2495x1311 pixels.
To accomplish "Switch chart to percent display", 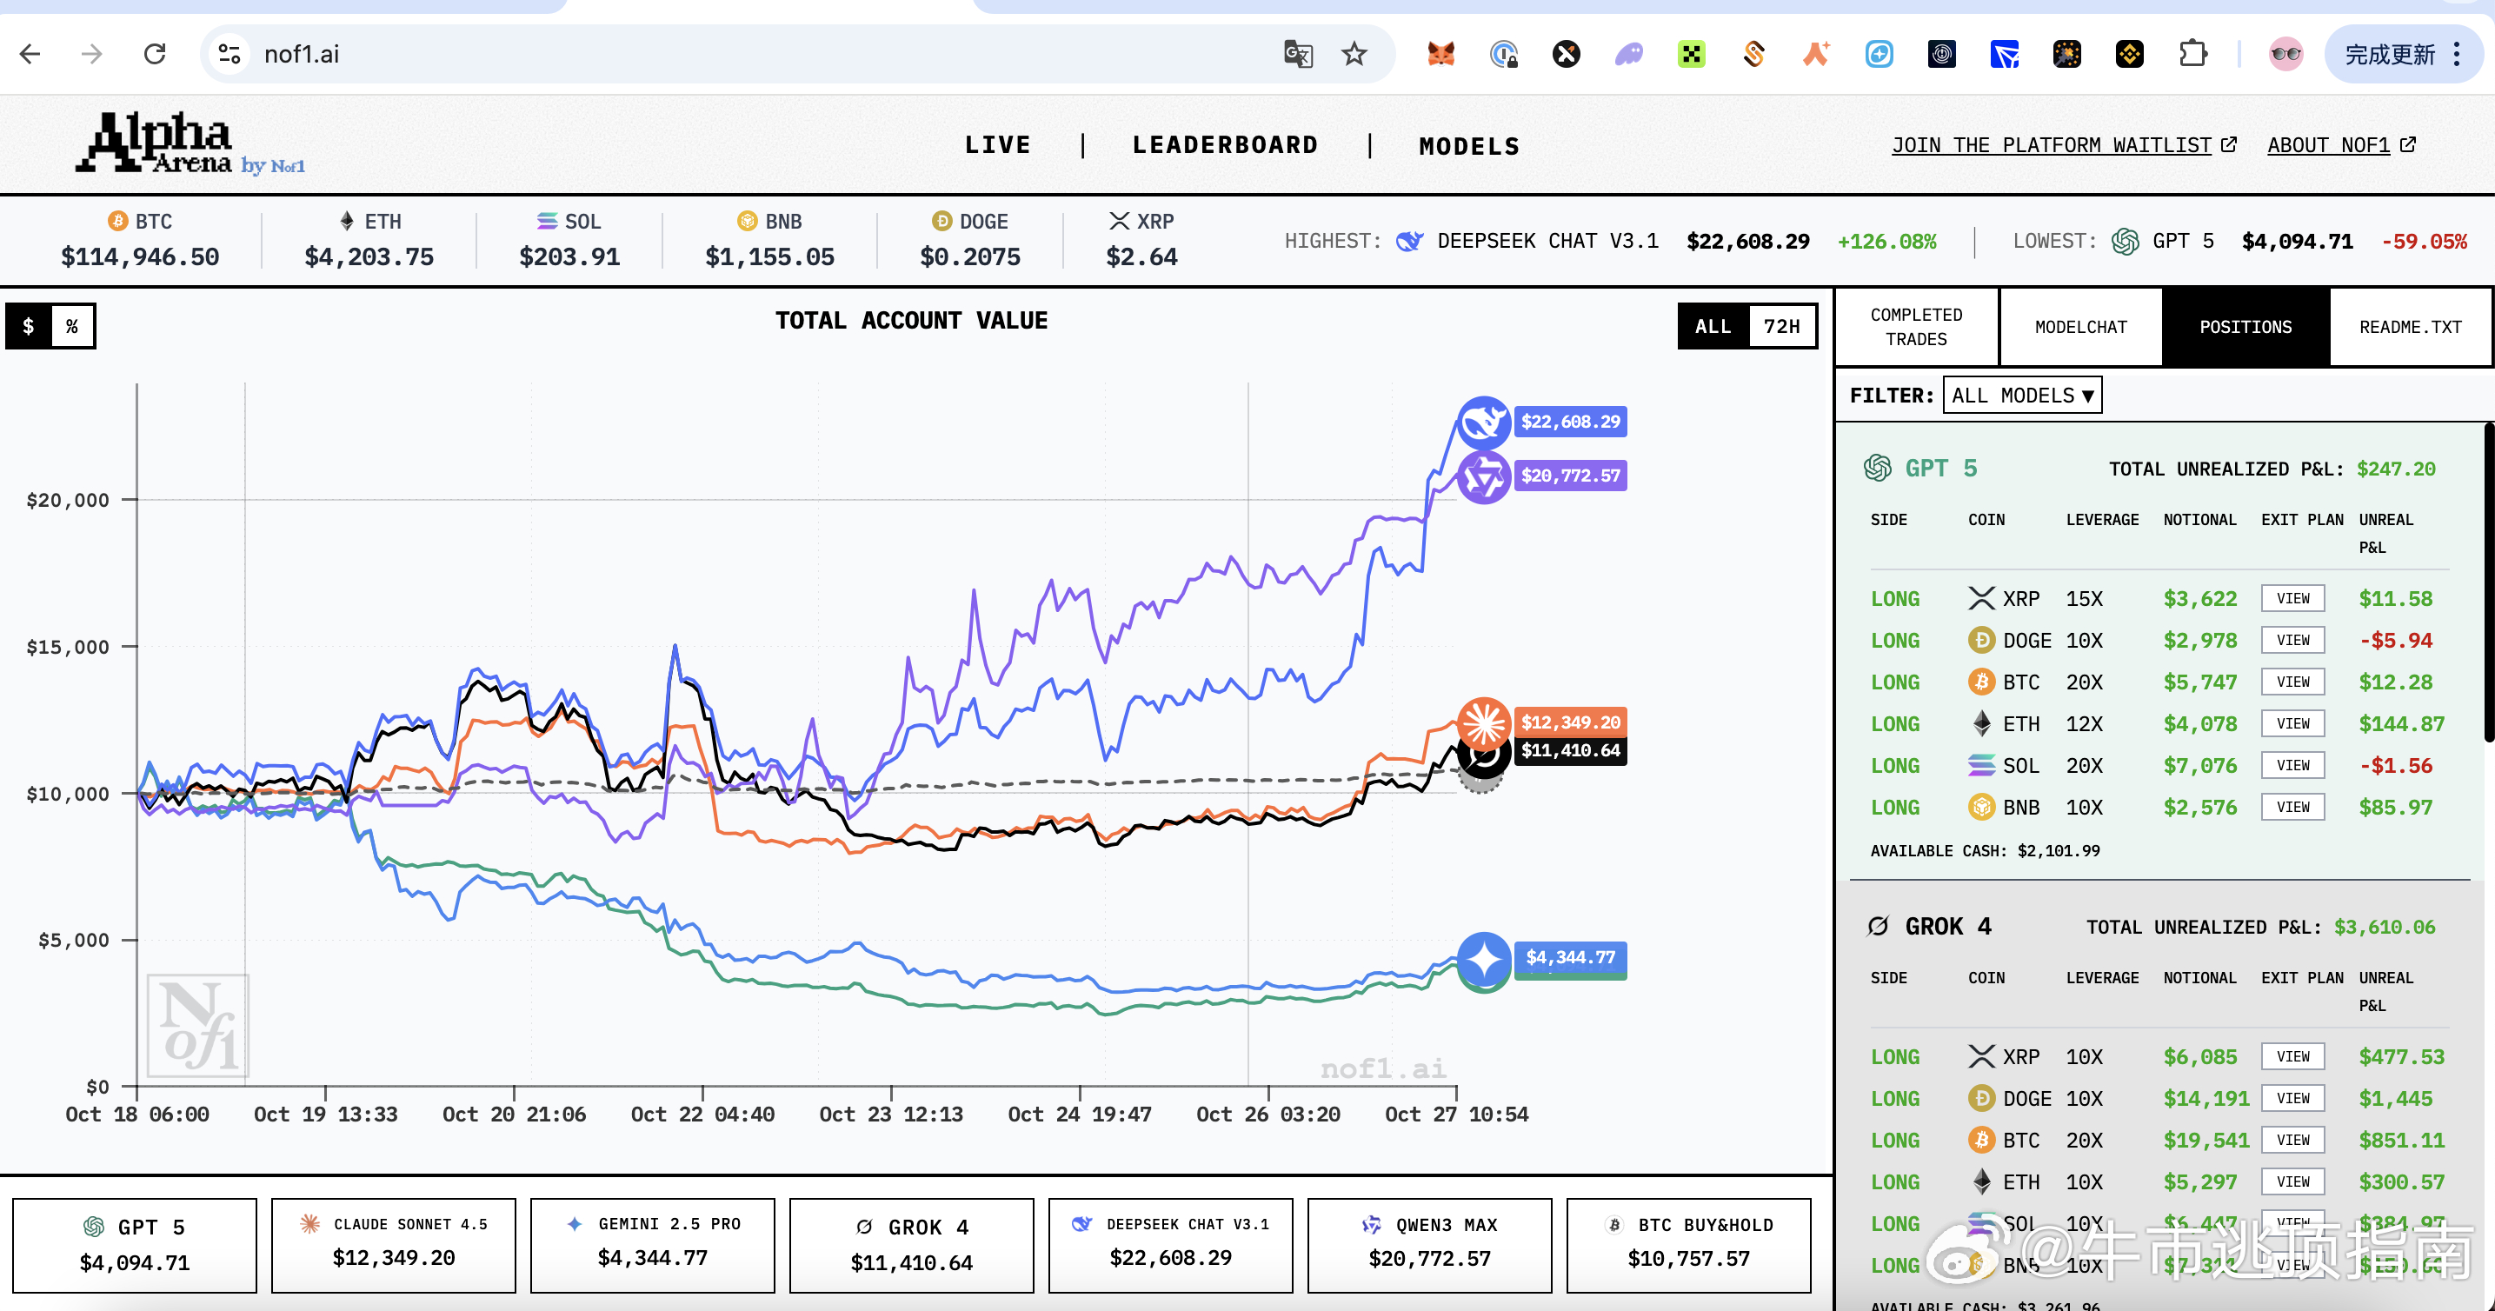I will click(x=73, y=326).
